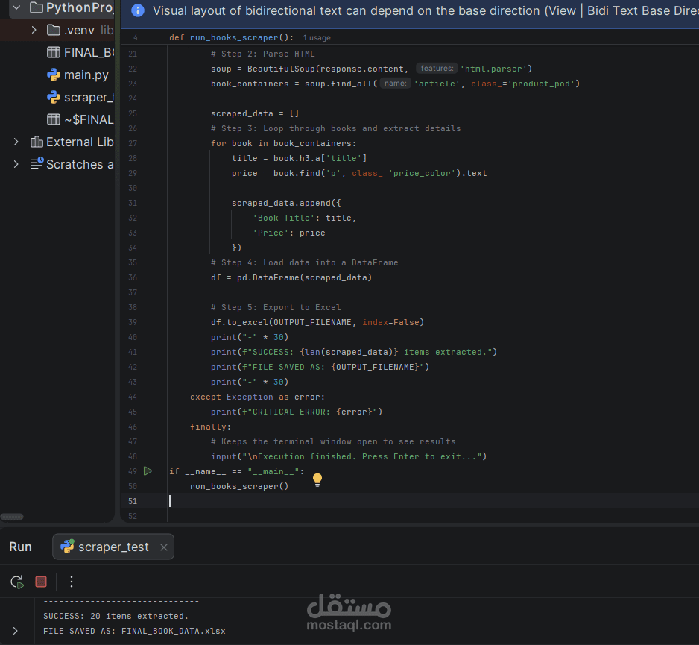Click line number 51 in the gutter
699x645 pixels.
point(133,501)
